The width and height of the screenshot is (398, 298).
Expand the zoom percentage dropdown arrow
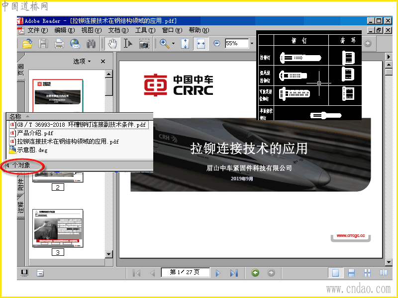coord(252,43)
